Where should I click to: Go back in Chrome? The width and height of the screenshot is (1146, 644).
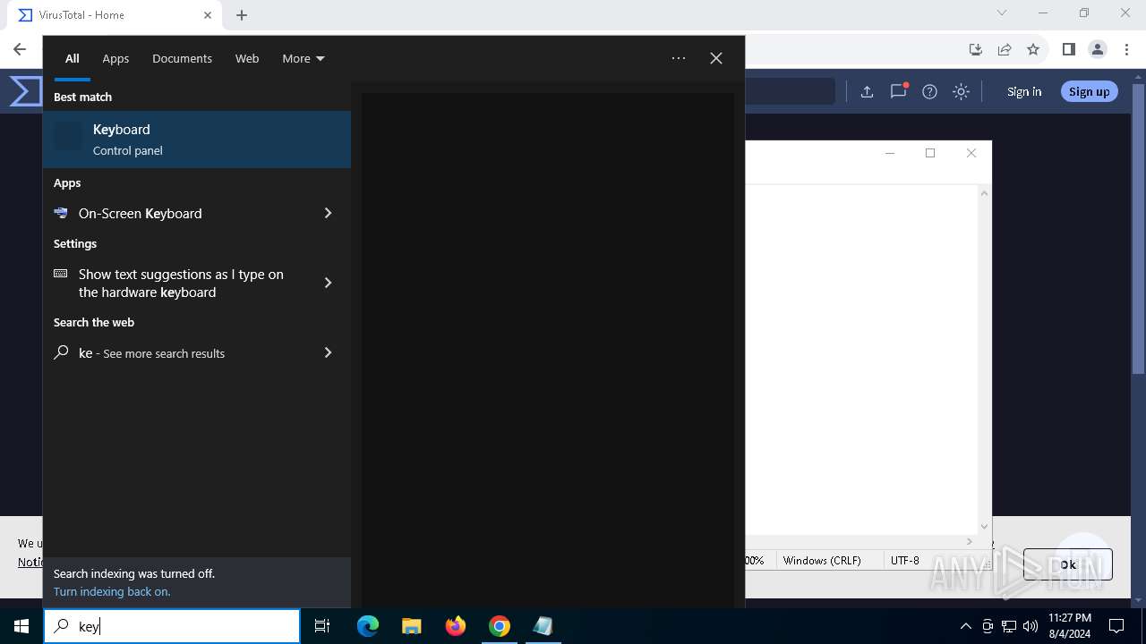[20, 49]
